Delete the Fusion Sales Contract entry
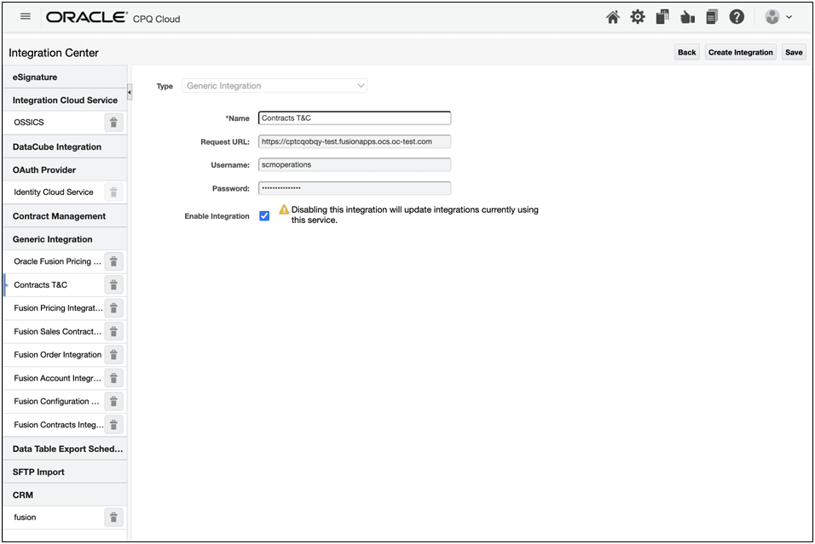This screenshot has width=815, height=544. point(113,332)
